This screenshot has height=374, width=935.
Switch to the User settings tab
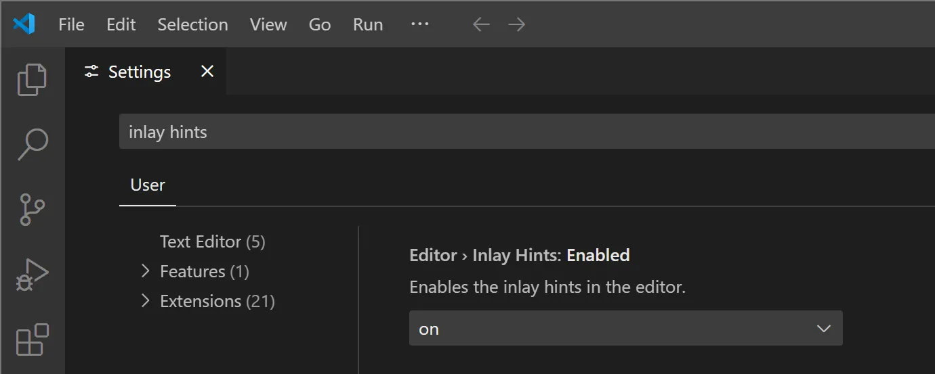coord(148,185)
